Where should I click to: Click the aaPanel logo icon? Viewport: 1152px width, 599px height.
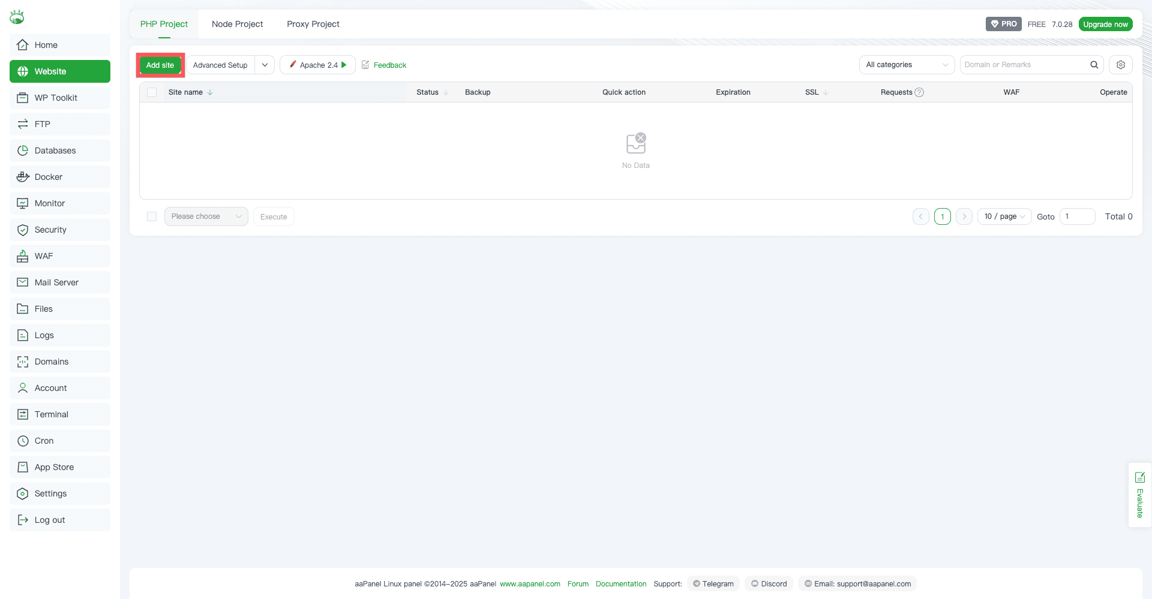[x=17, y=17]
